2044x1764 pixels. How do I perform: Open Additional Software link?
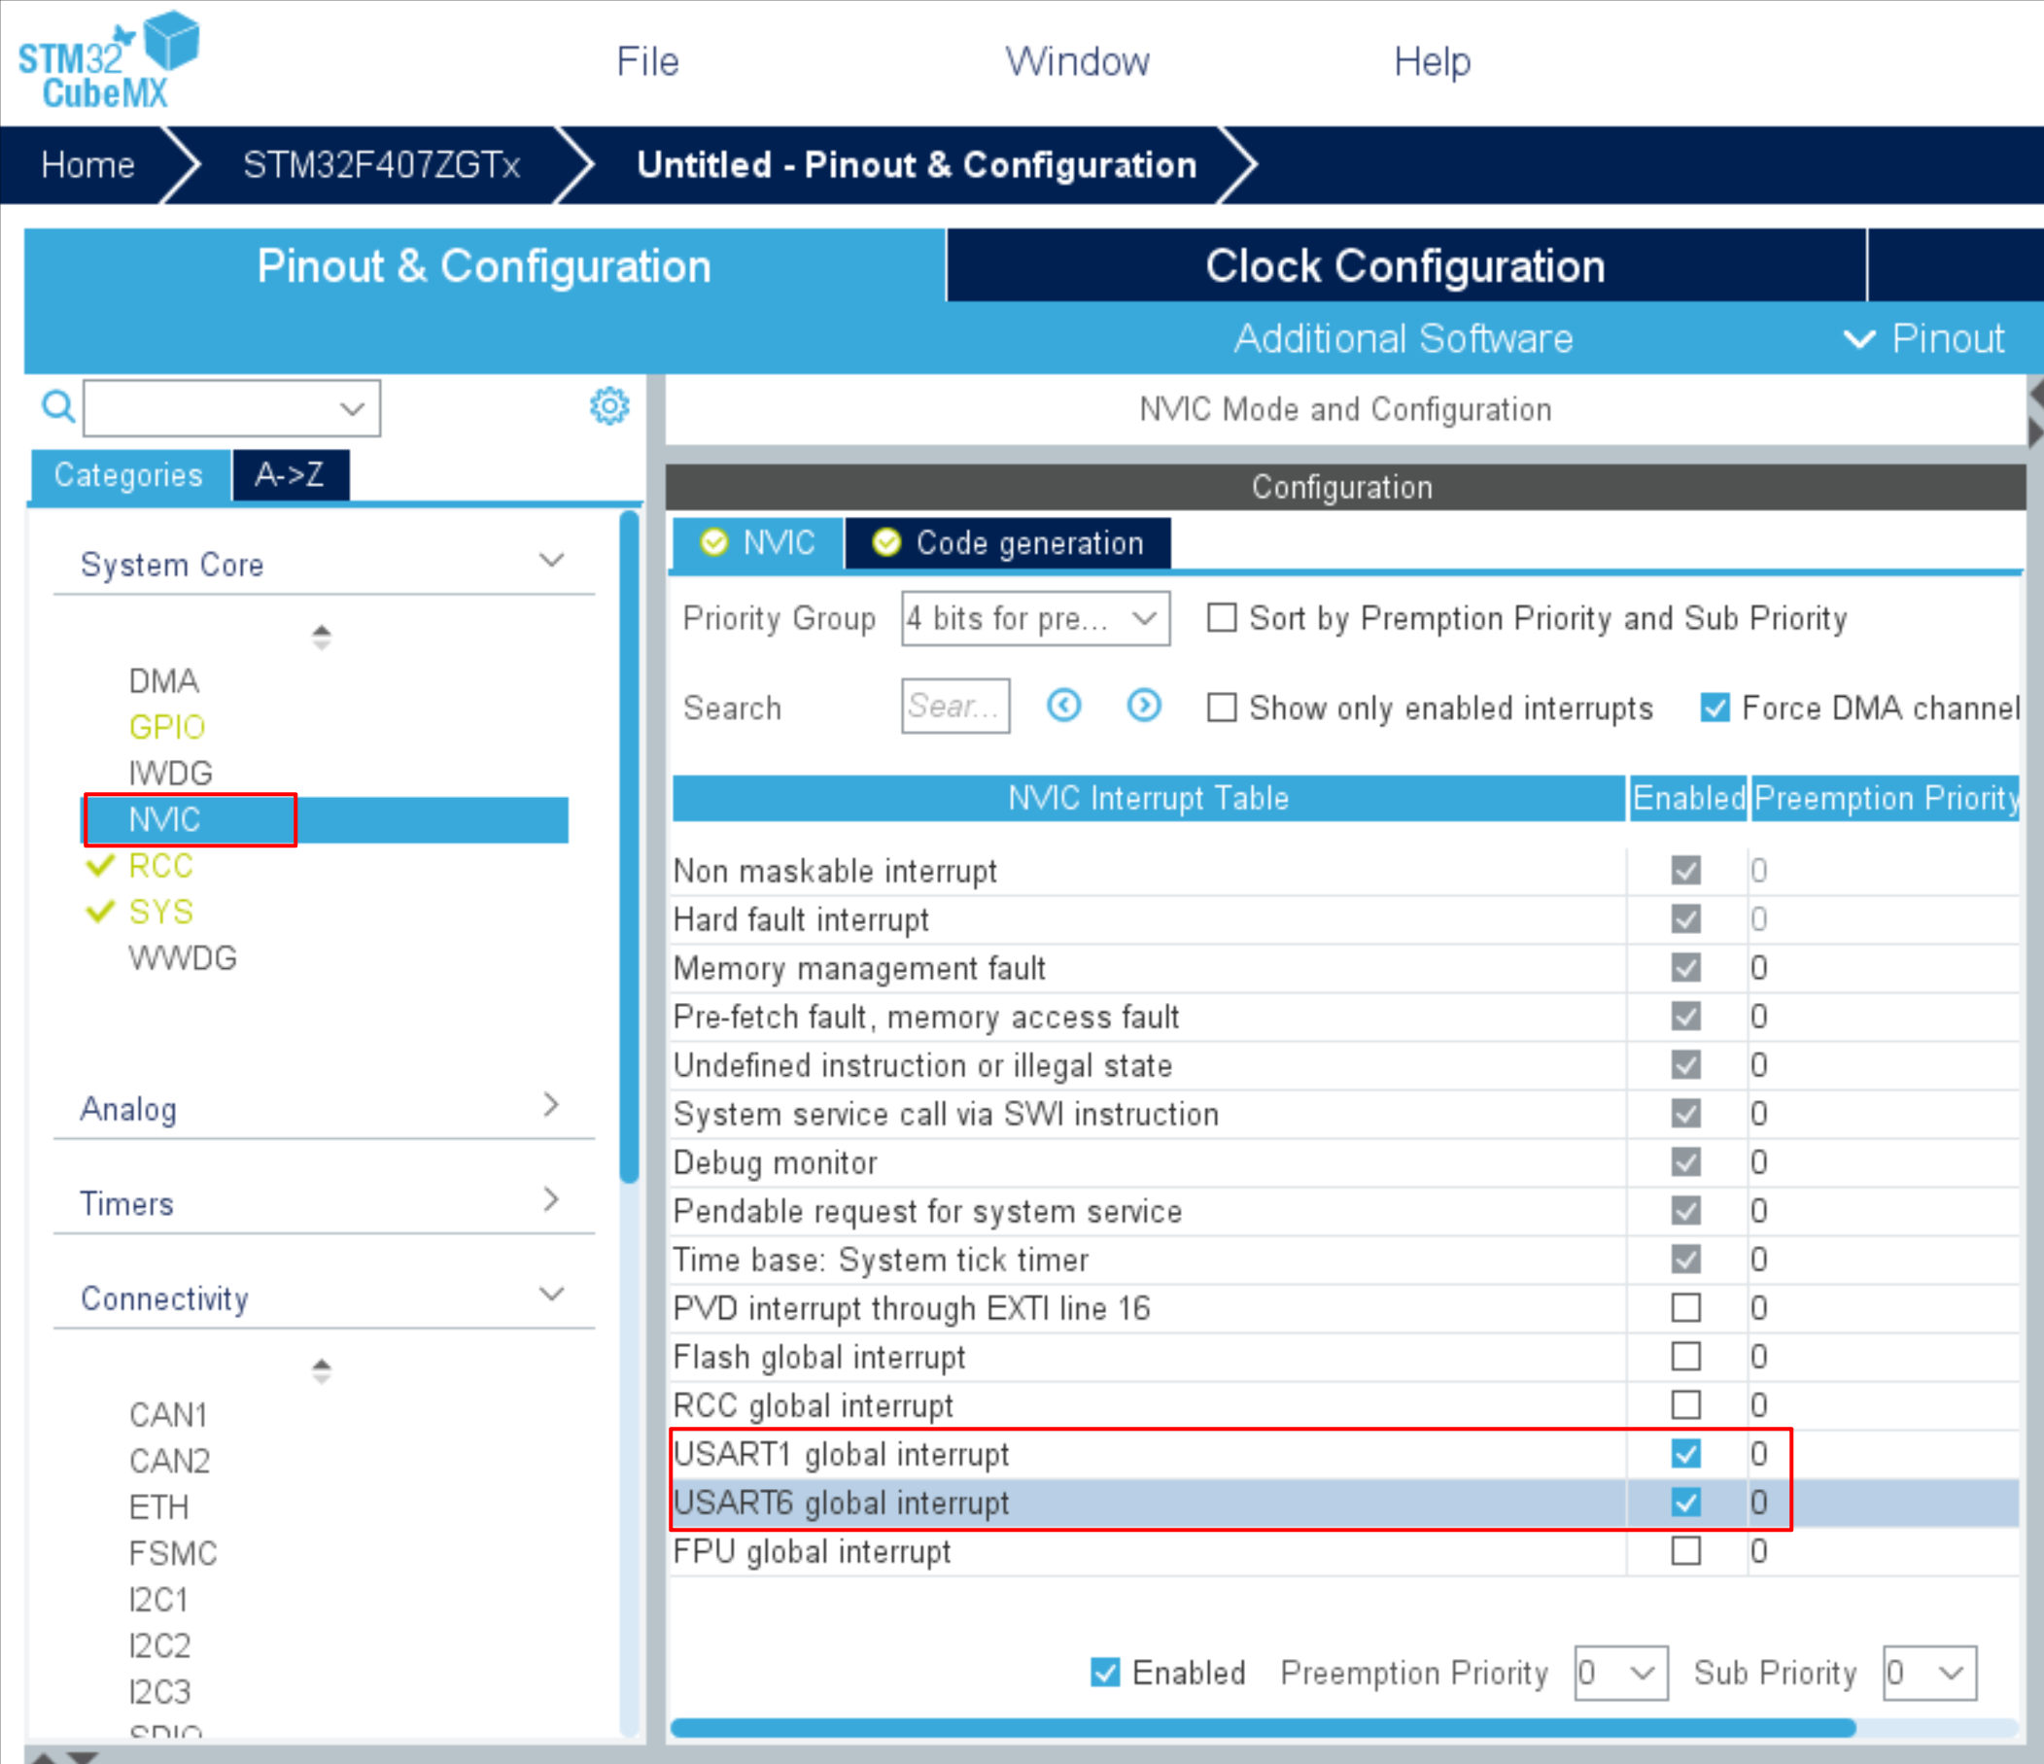coord(1403,338)
